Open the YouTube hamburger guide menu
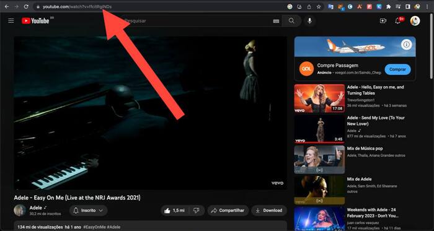434x231 pixels. tap(11, 20)
